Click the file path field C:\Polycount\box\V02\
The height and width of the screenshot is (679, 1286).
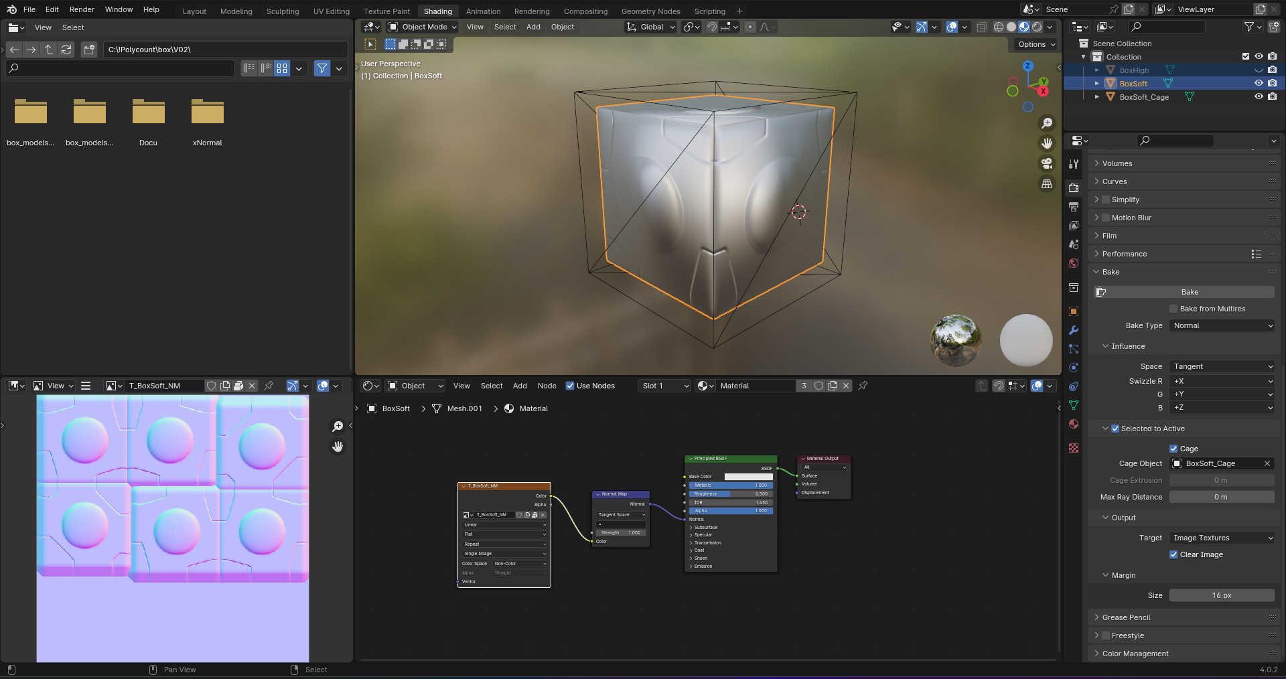[x=226, y=50]
